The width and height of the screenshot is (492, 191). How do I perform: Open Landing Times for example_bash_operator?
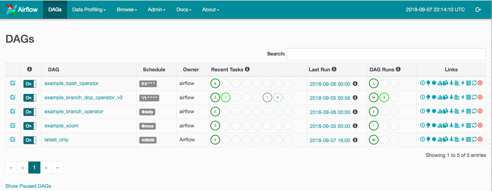pos(451,83)
